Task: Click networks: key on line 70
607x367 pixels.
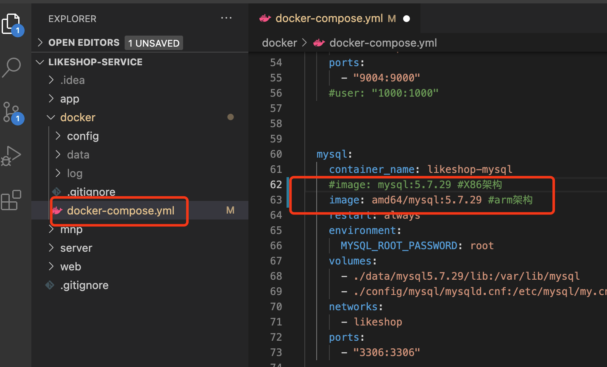Action: click(x=356, y=307)
